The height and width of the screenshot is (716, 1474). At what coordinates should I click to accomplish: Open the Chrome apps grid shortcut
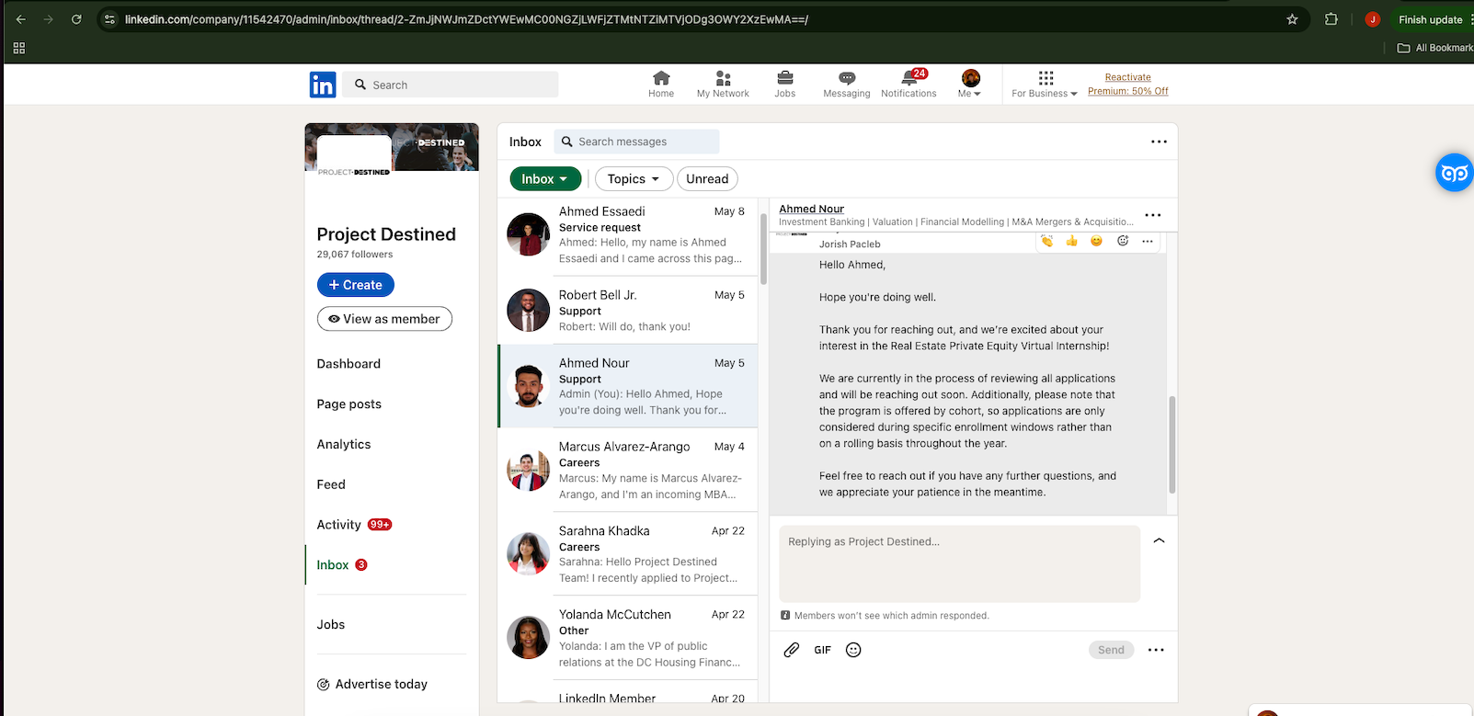(19, 48)
